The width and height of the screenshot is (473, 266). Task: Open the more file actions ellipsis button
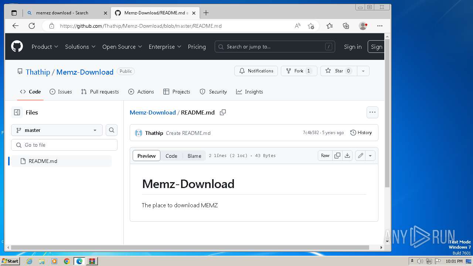(372, 112)
